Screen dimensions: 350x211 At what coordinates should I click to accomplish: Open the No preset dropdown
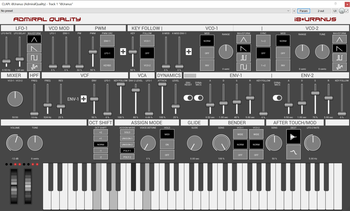145,11
